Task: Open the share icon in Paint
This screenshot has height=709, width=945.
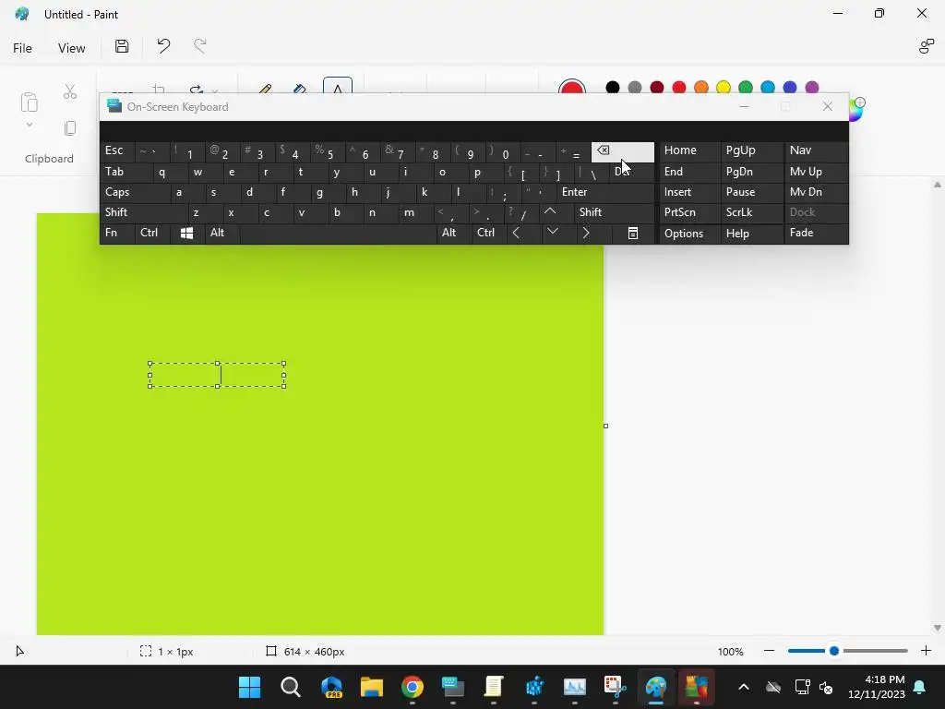Action: [x=926, y=46]
